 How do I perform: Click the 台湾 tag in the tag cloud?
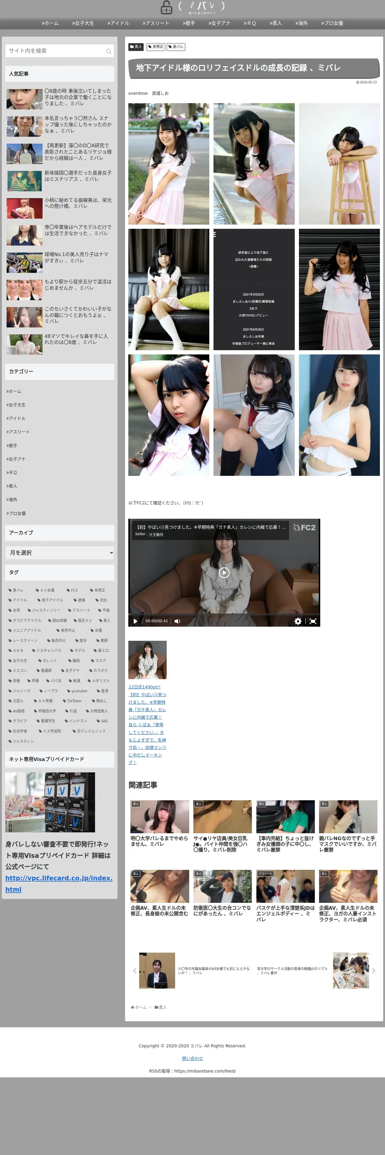(14, 610)
